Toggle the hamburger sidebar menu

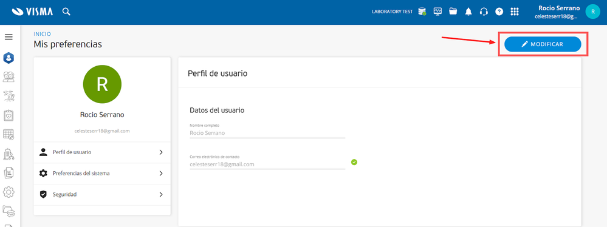(9, 37)
